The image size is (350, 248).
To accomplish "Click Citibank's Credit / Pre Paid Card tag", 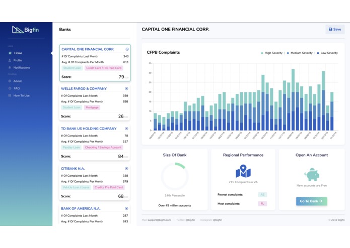I will (x=109, y=187).
